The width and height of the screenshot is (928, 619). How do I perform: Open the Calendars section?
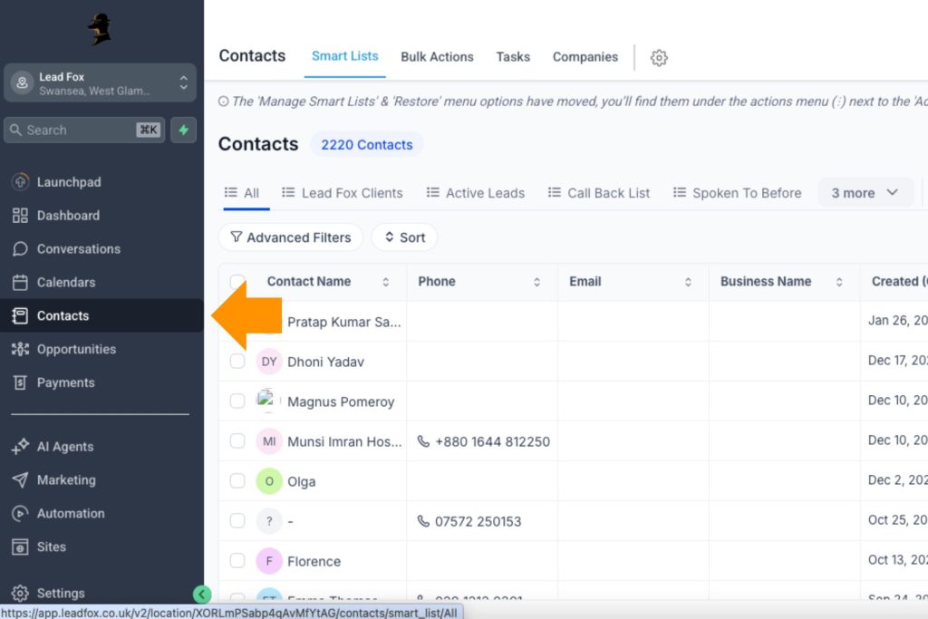point(66,282)
